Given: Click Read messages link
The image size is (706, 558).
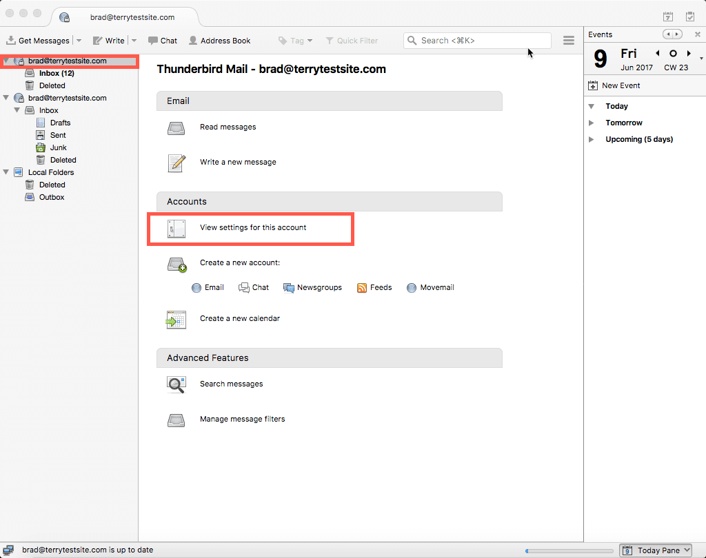Looking at the screenshot, I should pos(228,127).
